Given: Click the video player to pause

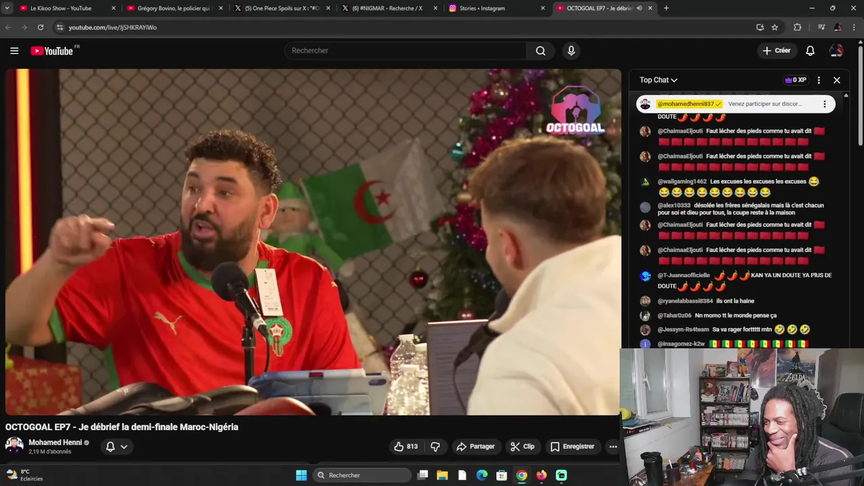Looking at the screenshot, I should pos(313,242).
